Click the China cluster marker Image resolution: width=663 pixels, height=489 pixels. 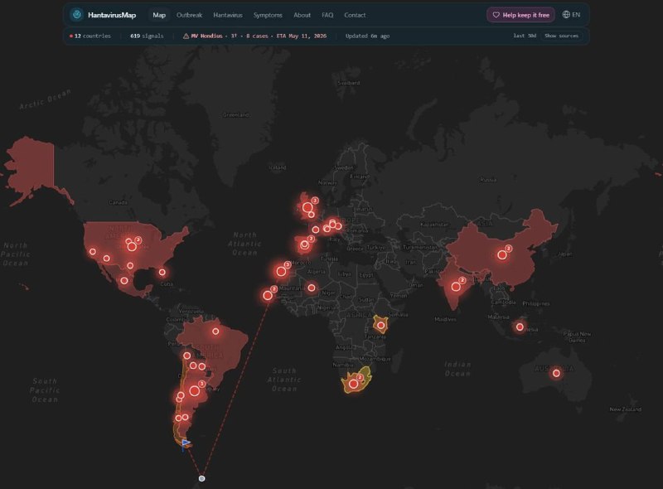(x=502, y=254)
